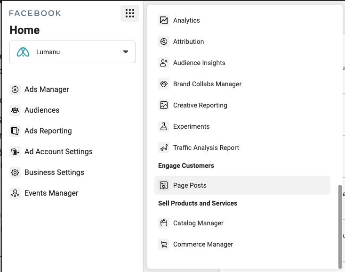Screen dimensions: 345x272
Task: Go to Audiences shortcut
Action: coord(42,110)
